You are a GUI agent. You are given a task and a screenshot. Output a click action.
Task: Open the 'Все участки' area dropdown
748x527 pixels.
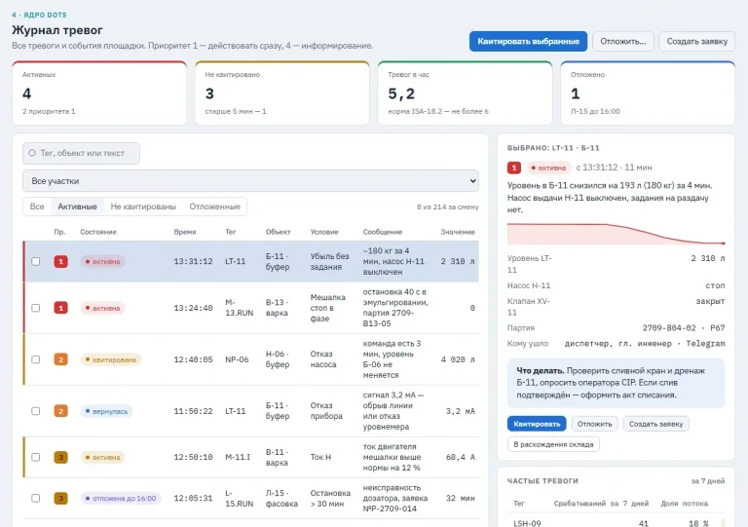coord(250,181)
